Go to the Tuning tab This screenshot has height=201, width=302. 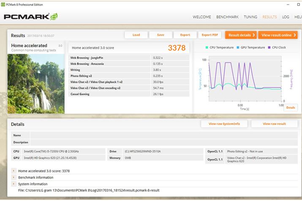click(250, 17)
